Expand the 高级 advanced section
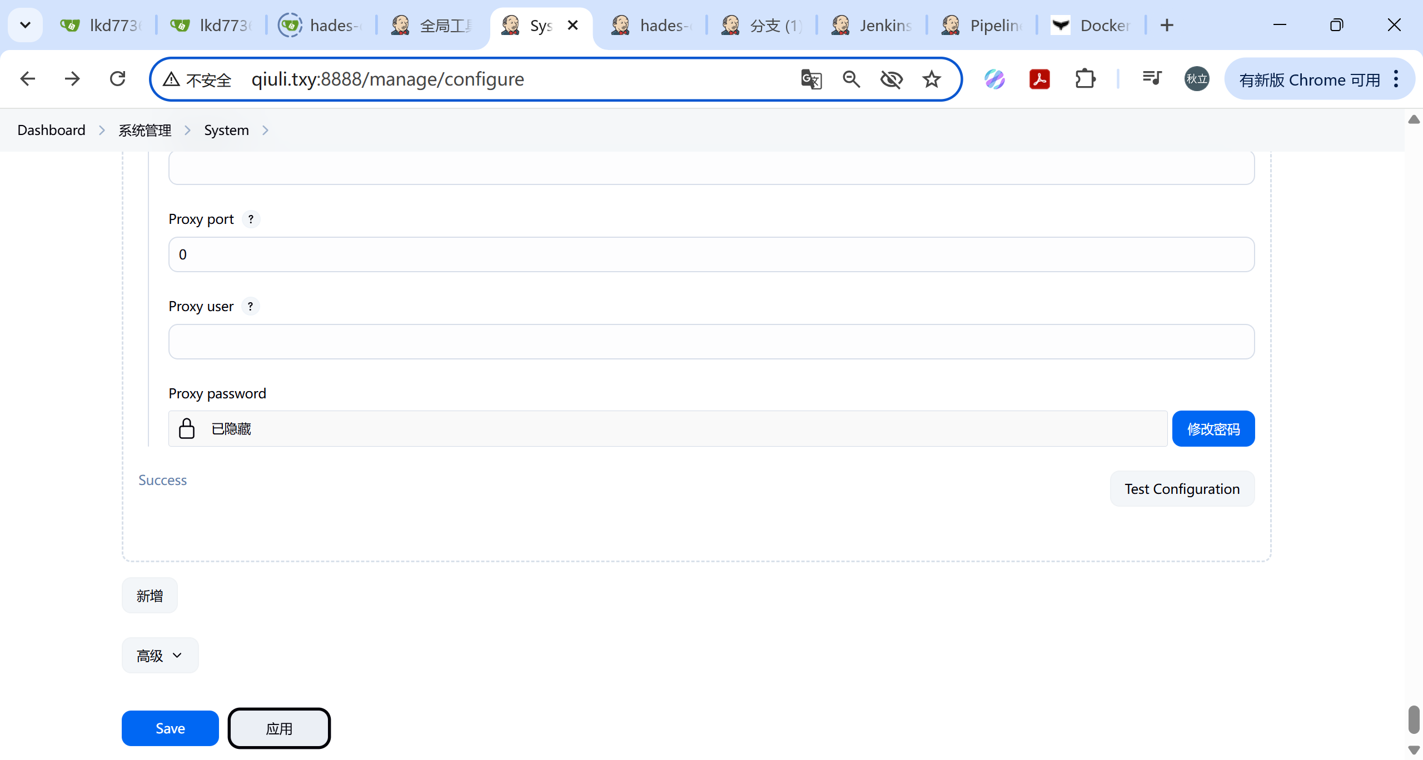 click(x=160, y=656)
